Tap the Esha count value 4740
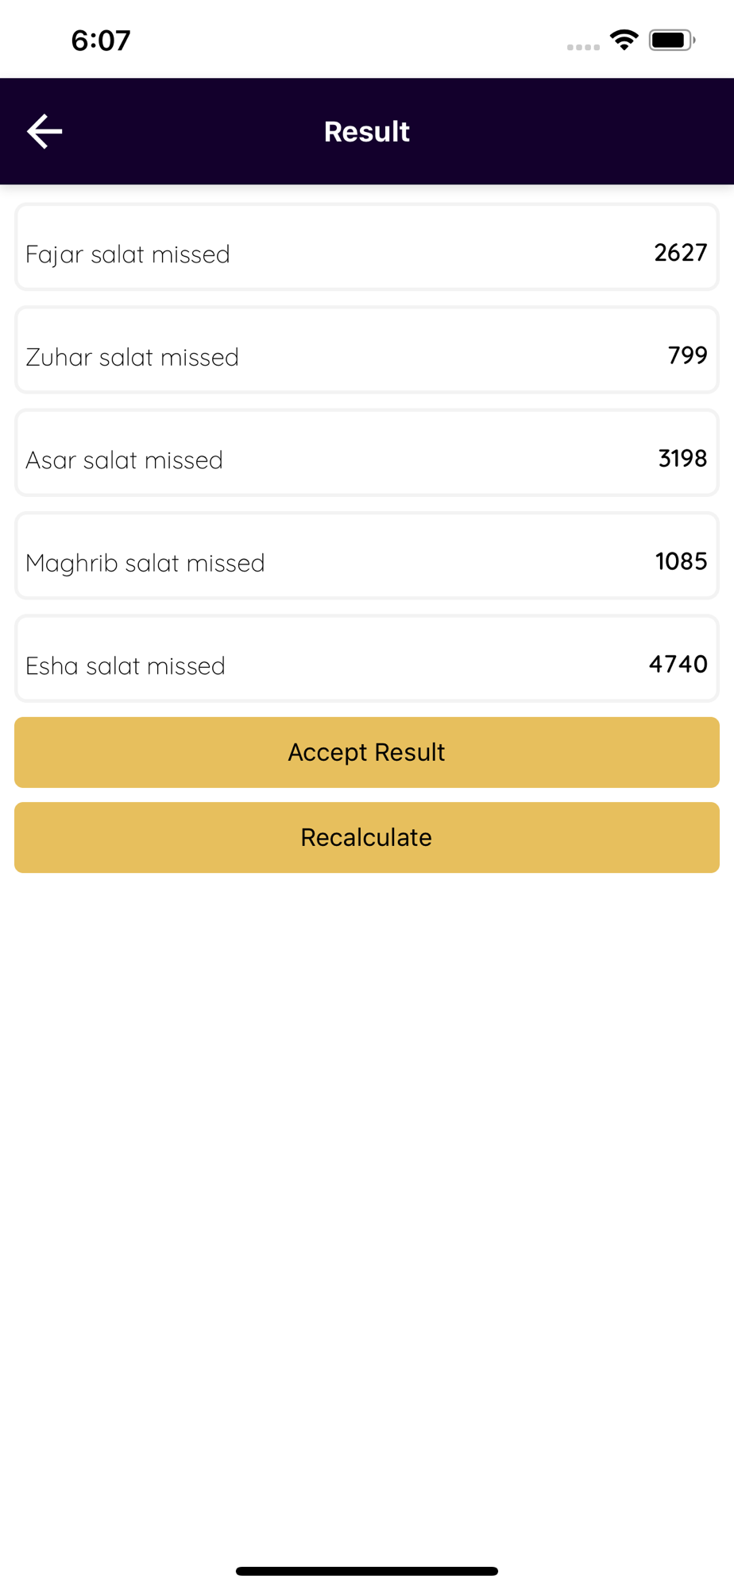The image size is (734, 1590). tap(678, 664)
